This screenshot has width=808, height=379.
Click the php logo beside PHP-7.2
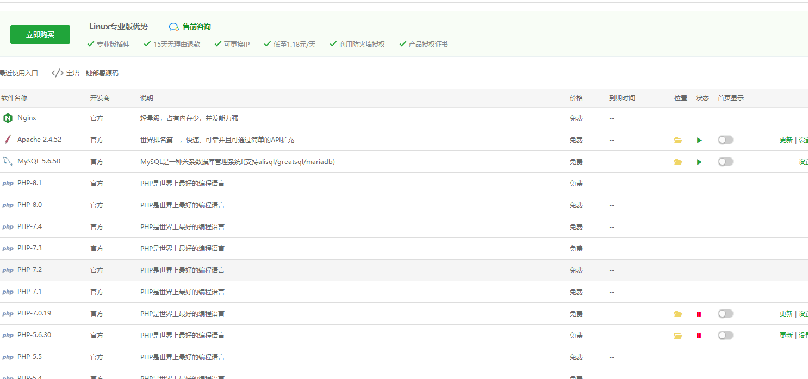(x=8, y=270)
